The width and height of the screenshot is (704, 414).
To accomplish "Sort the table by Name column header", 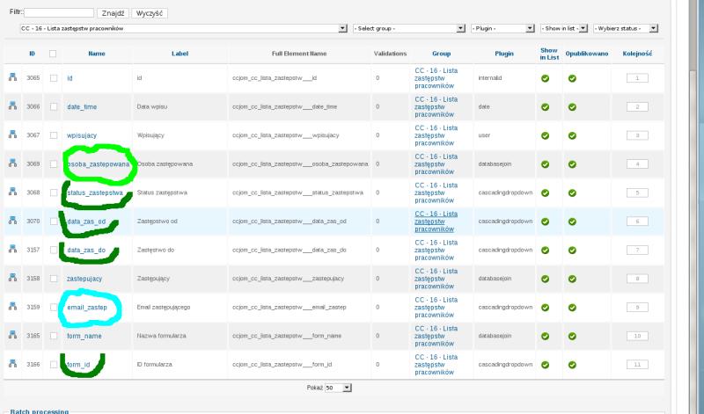I will tap(97, 54).
